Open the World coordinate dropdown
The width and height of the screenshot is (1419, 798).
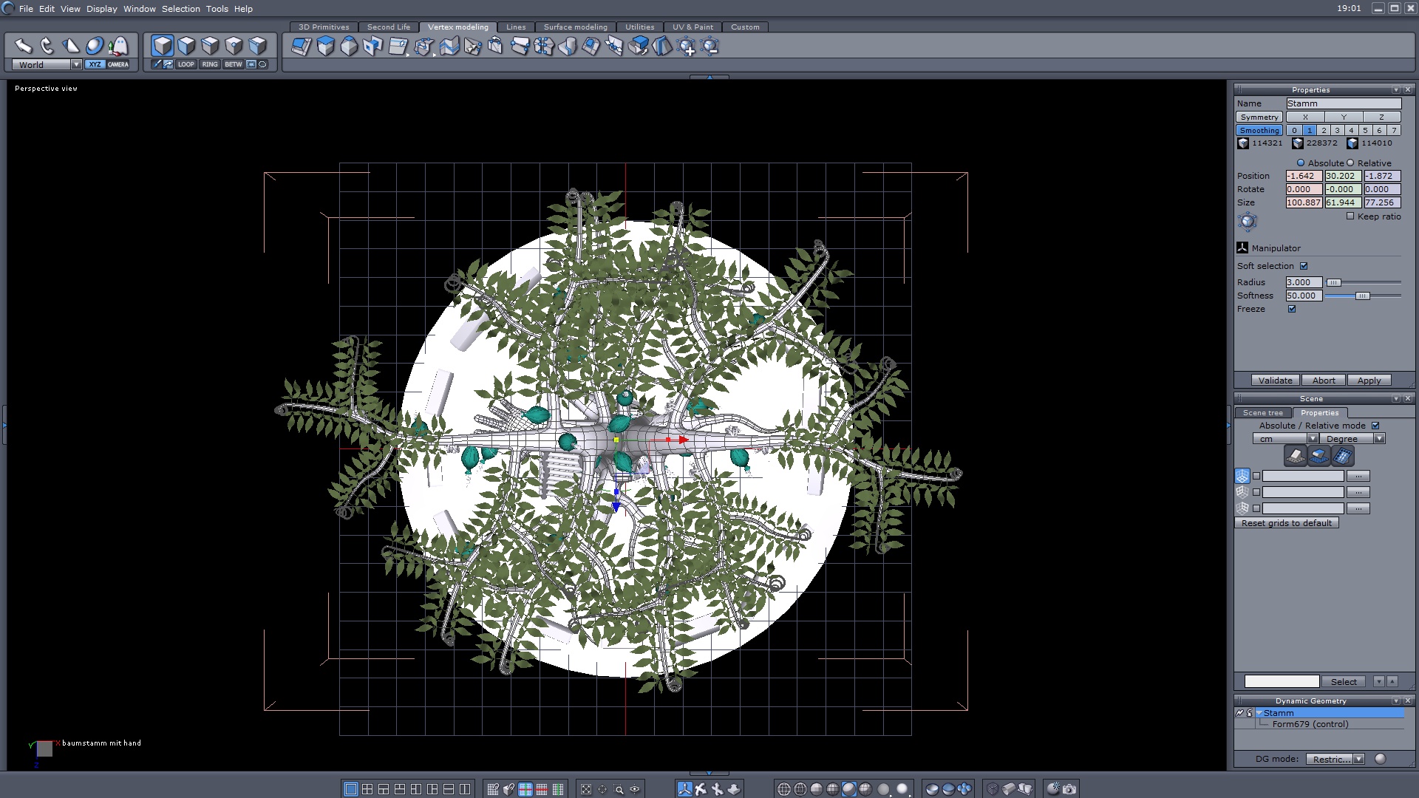pos(76,65)
